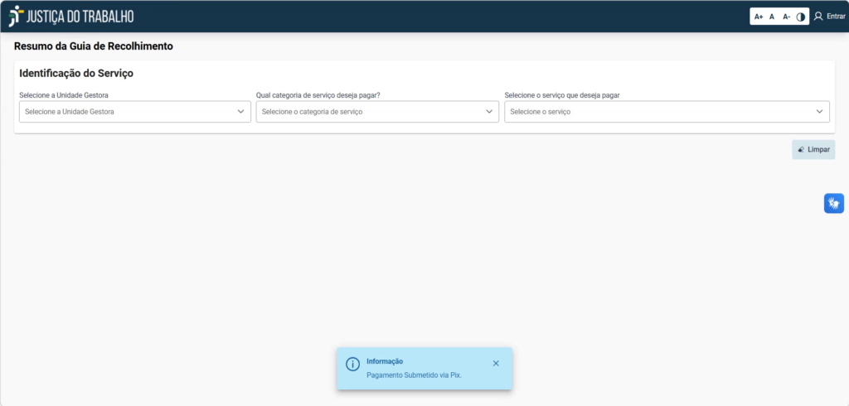Click the user profile icon beside Entrar
Screen dimensions: 849x406
click(818, 16)
